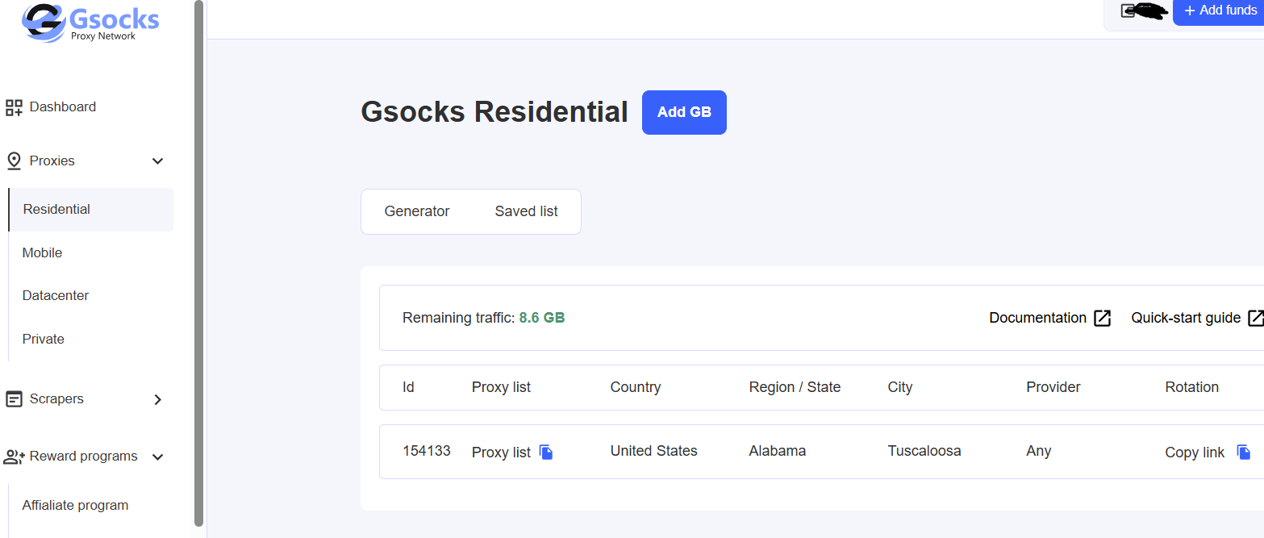1264x538 pixels.
Task: Click the copy icon beside Copy link
Action: click(1243, 453)
